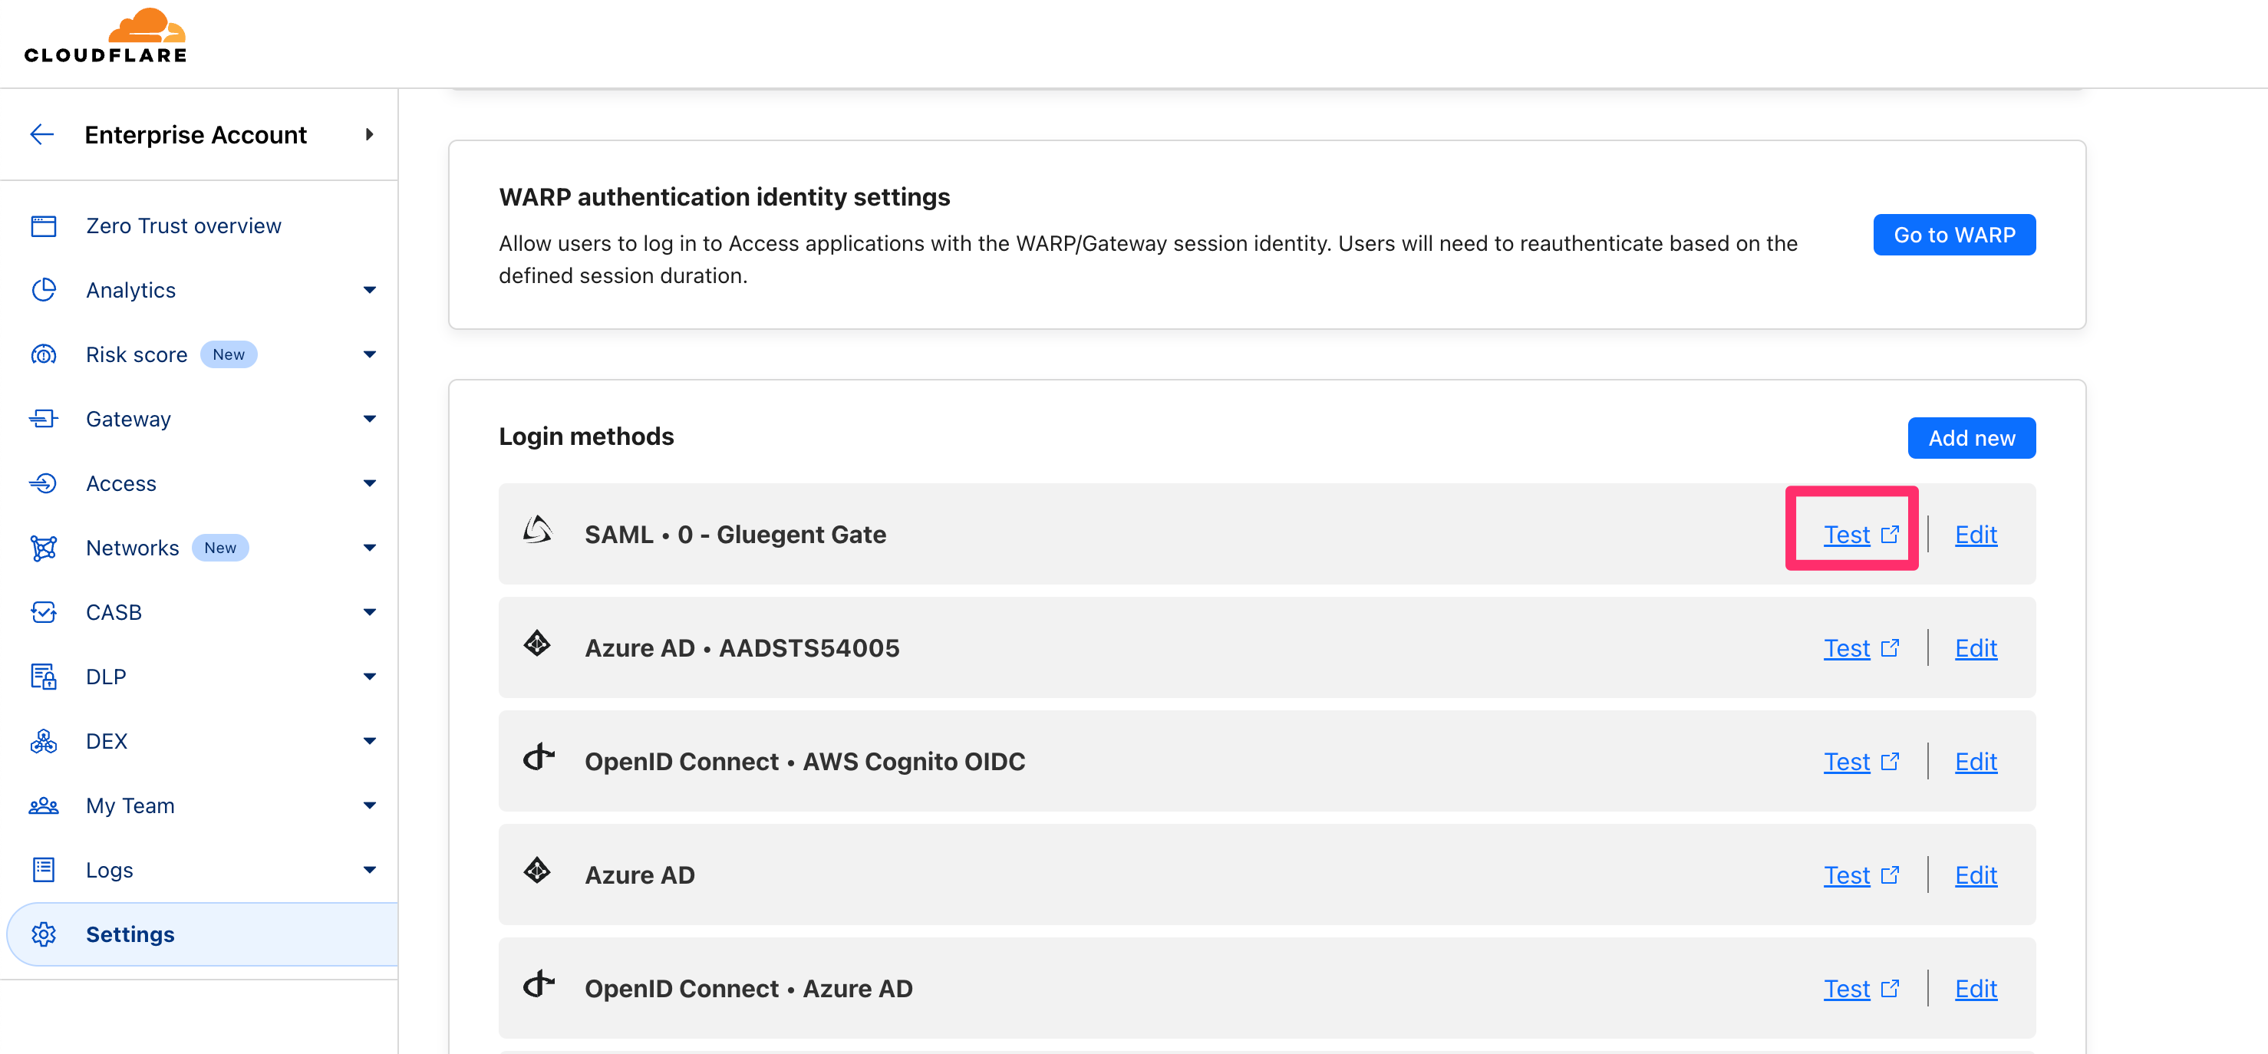Click the Cloudflare logo
The image size is (2268, 1054).
105,35
